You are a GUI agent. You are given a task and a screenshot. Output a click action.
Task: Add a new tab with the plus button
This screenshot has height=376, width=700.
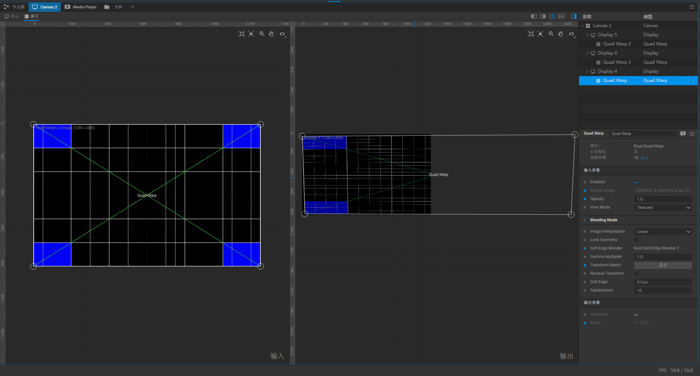(x=132, y=7)
